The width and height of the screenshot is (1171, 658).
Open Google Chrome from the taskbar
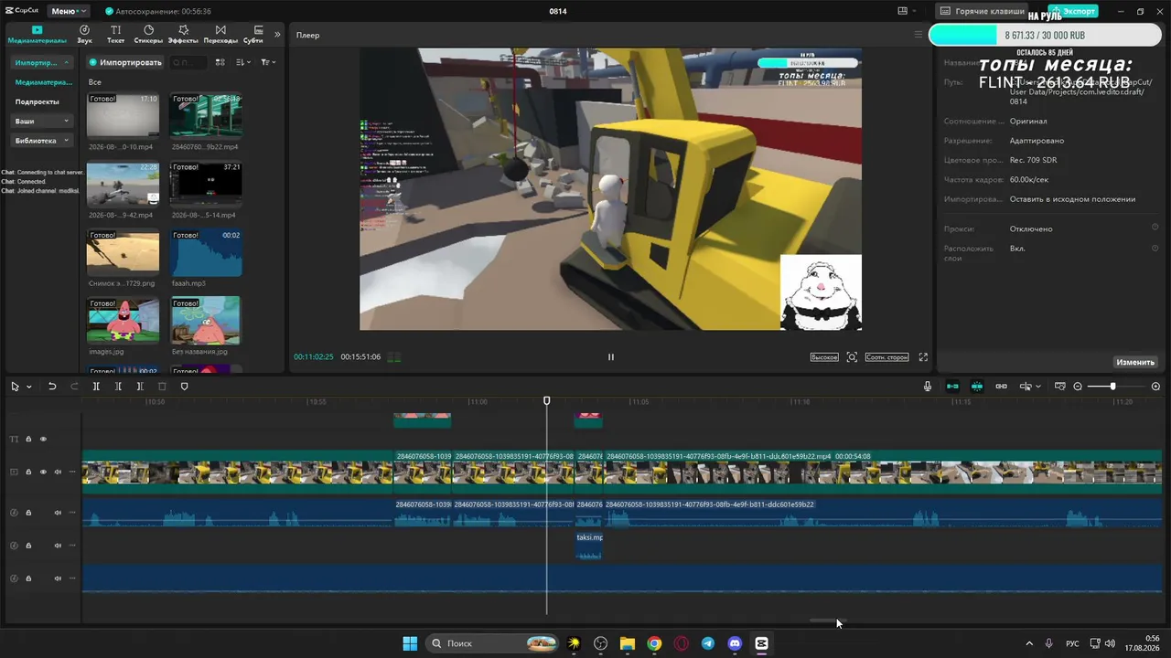tap(654, 643)
